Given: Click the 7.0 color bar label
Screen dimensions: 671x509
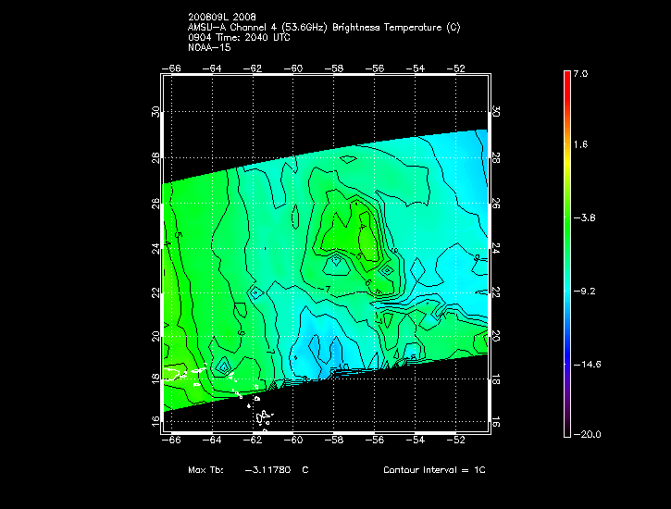Looking at the screenshot, I should coord(579,73).
